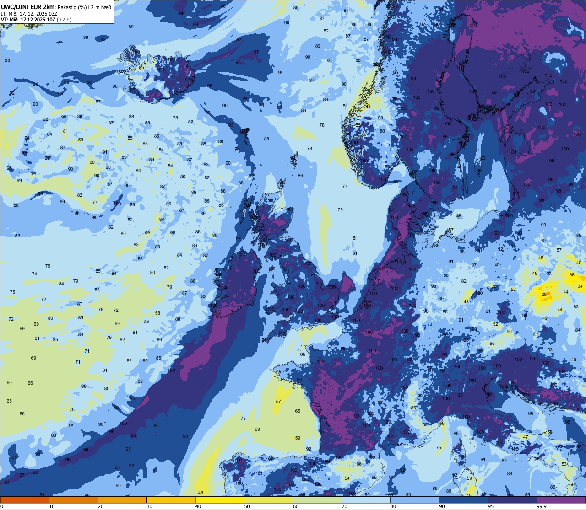Viewport: 586px width, 510px height.
Task: Click the "90" tick label on the color scale
Action: (442, 506)
